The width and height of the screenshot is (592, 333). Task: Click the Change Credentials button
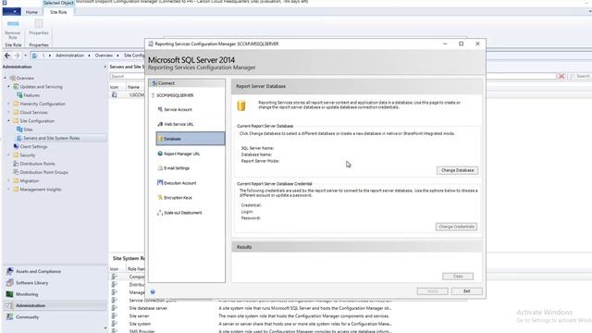click(456, 227)
